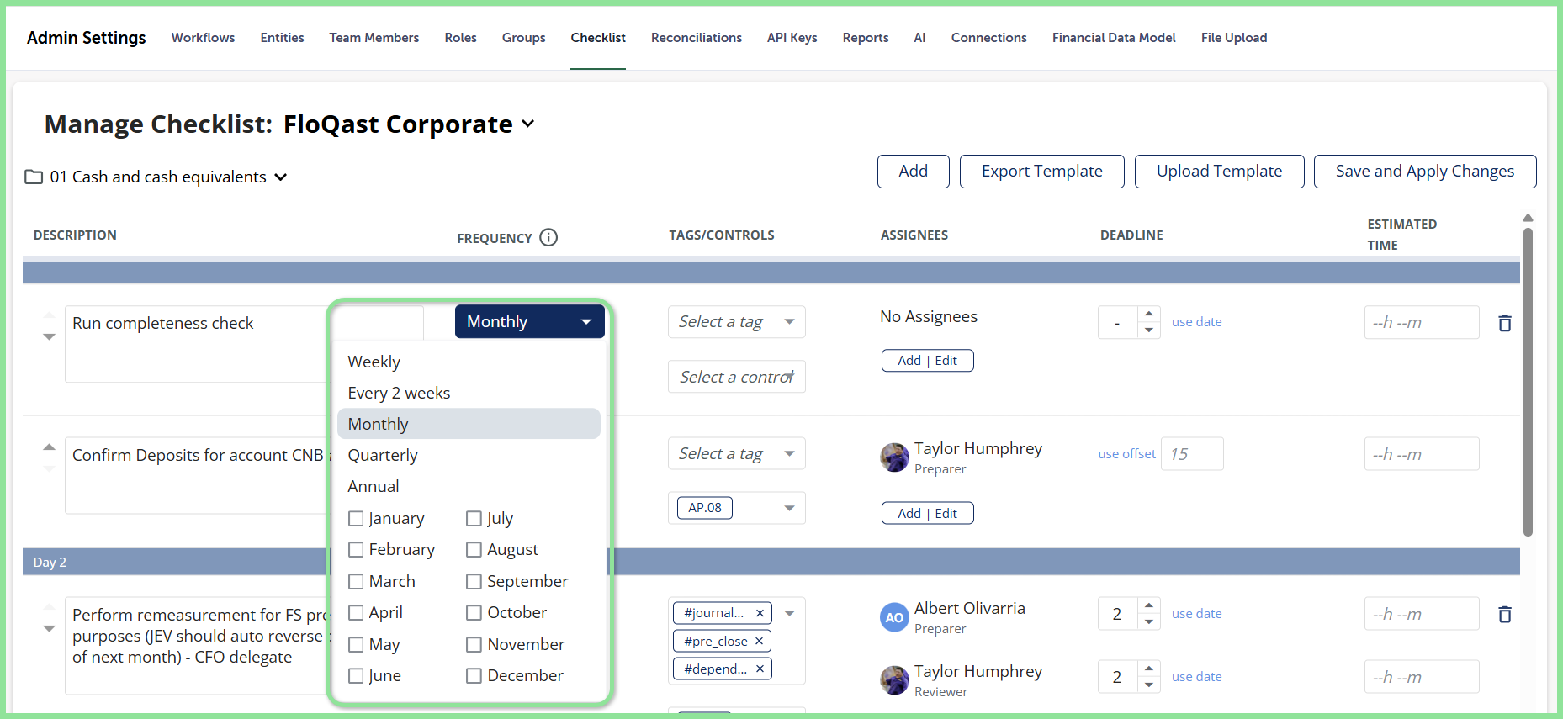Tick the April checkbox
Viewport: 1563px width, 719px height.
coord(356,613)
